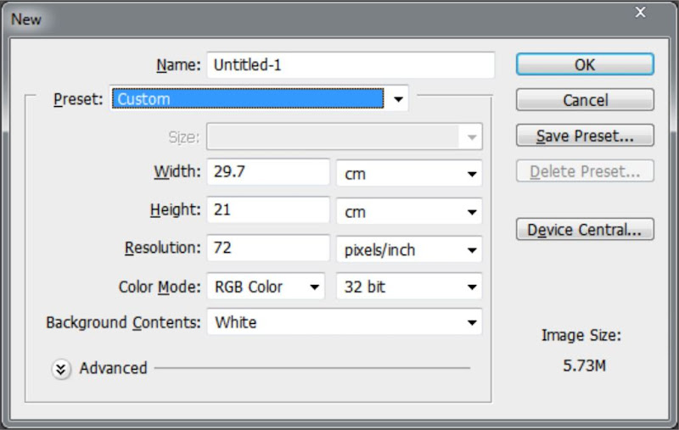Screen dimensions: 679x430
Task: Select the Custom preset field
Action: point(248,98)
